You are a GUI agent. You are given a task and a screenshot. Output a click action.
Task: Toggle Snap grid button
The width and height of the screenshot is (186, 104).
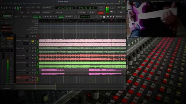coord(61,17)
